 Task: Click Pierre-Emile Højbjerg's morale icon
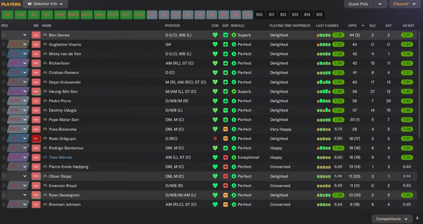234,167
